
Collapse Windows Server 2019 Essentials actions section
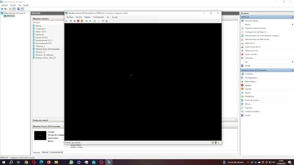click(292, 70)
